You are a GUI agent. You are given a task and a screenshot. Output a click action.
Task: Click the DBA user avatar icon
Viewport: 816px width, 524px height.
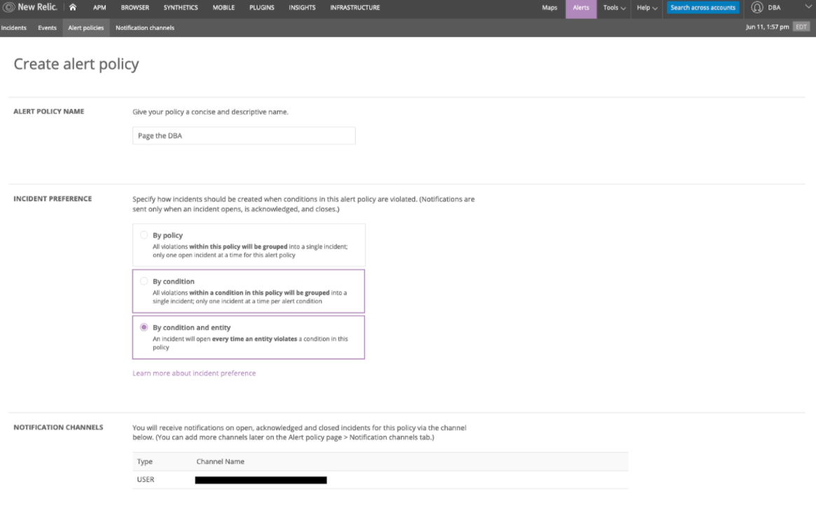pos(756,8)
